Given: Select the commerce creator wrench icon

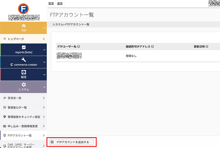Looking at the screenshot, I should click(24, 60).
